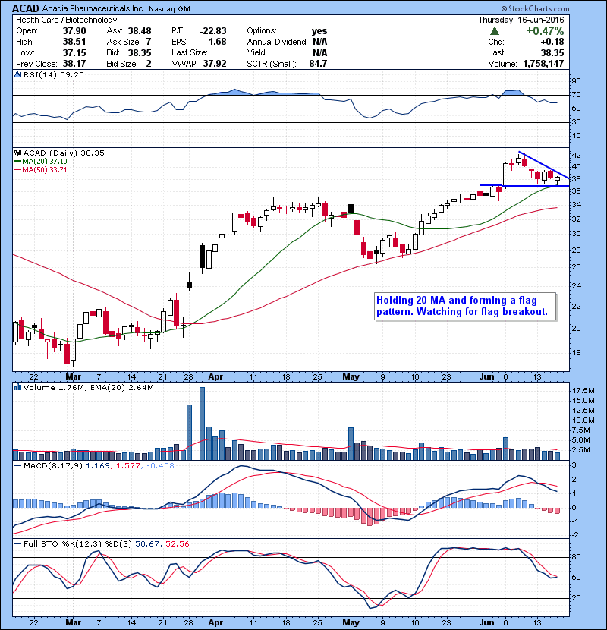Click the RSI(14) 59.20 label
Screen dimensions: 607x630
pos(54,74)
